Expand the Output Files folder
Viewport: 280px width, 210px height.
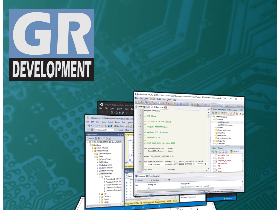[214, 141]
